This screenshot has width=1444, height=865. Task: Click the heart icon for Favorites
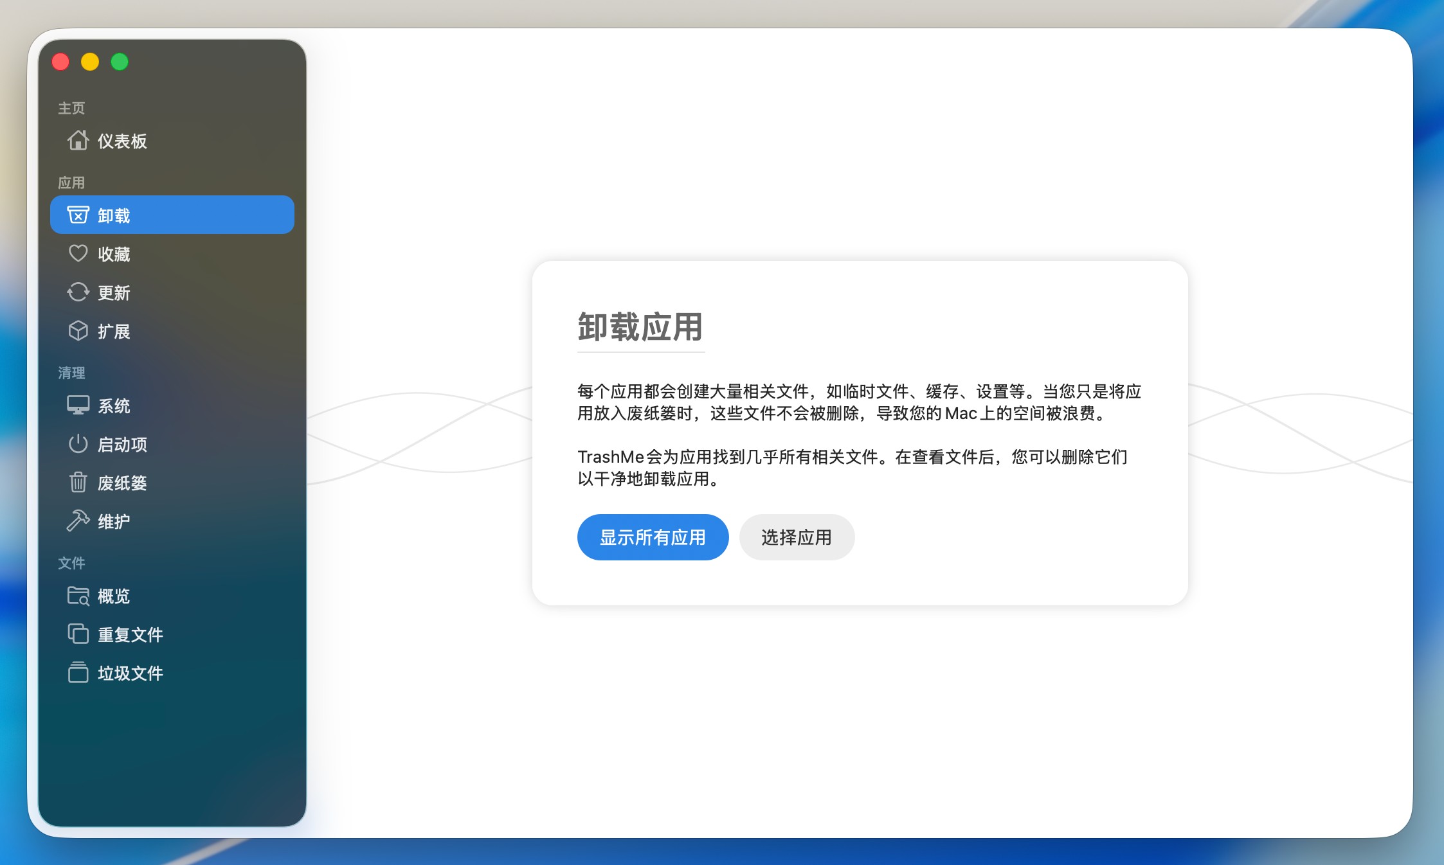tap(78, 253)
